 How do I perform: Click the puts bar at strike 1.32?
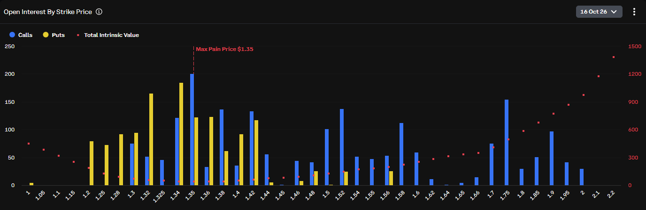(x=151, y=139)
